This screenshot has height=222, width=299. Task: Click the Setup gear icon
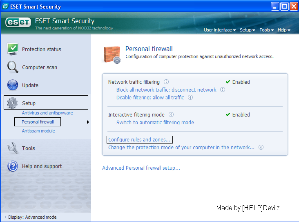(x=13, y=103)
